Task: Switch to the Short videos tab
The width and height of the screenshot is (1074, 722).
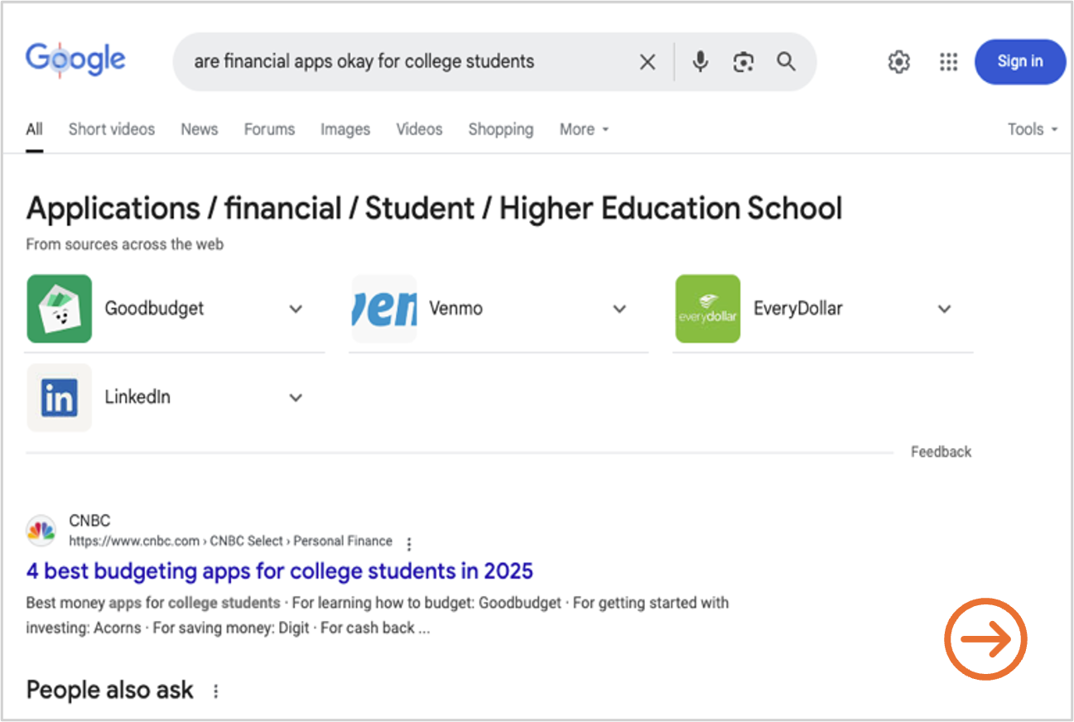Action: [112, 129]
